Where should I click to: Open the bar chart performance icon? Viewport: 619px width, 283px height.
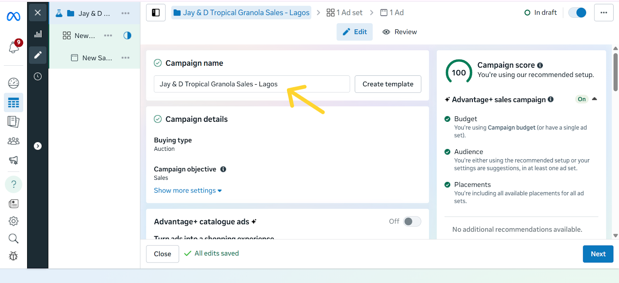[x=38, y=34]
